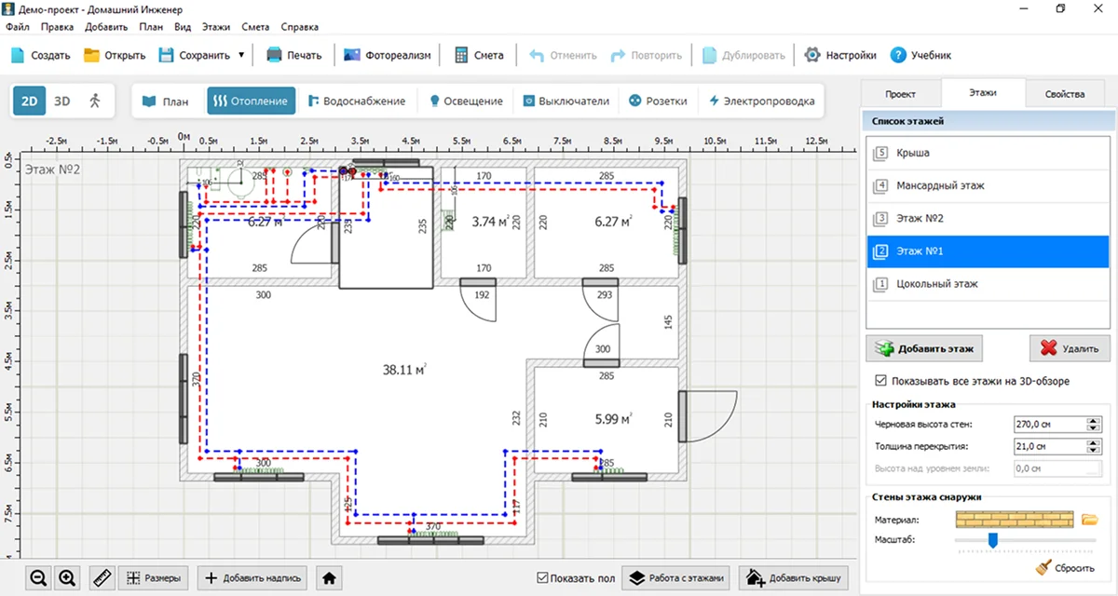
Task: Expand the Сохранить dropdown arrow
Action: (241, 55)
